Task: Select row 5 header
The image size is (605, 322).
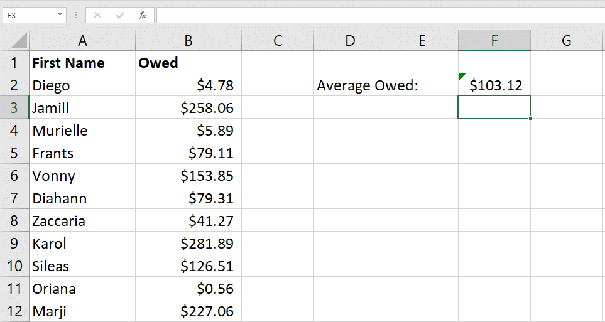Action: (x=14, y=153)
